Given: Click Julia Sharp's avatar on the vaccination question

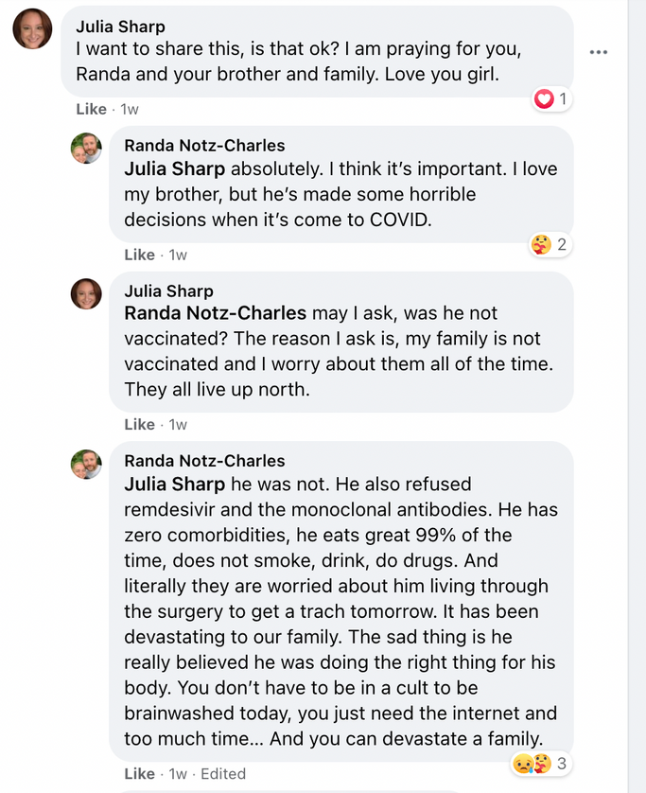Looking at the screenshot, I should click(86, 293).
